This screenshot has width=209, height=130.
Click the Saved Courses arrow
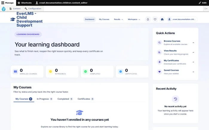(x=193, y=72)
